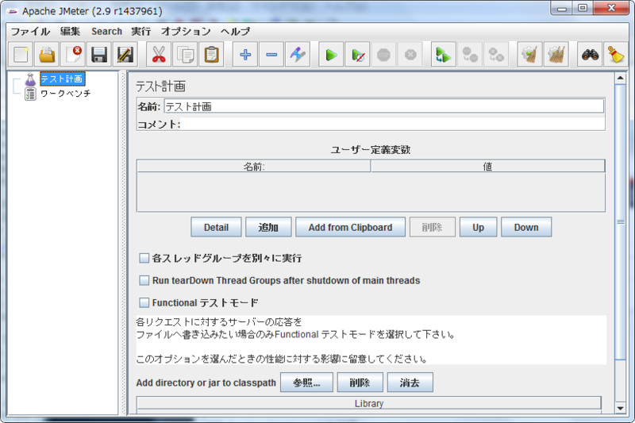The image size is (635, 423).
Task: Click the Remote start all icon
Action: pos(444,54)
